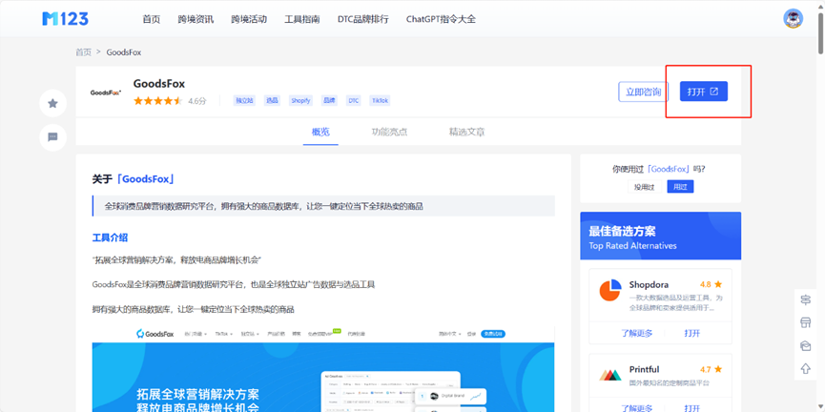Click the GoodsFox product logo
Screen dimensions: 825x412
pyautogui.click(x=106, y=93)
